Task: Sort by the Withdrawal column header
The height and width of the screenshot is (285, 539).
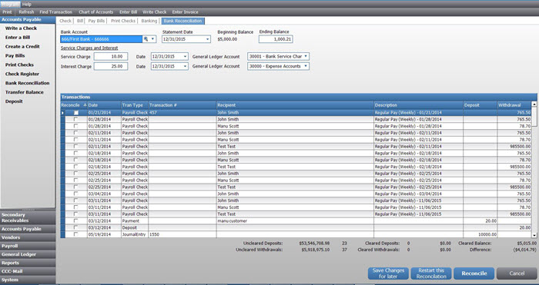Action: click(514, 105)
